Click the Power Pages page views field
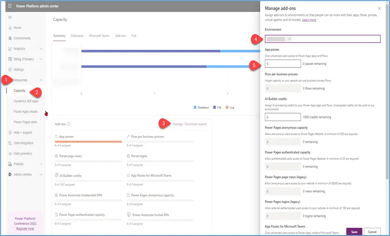 tap(283, 191)
